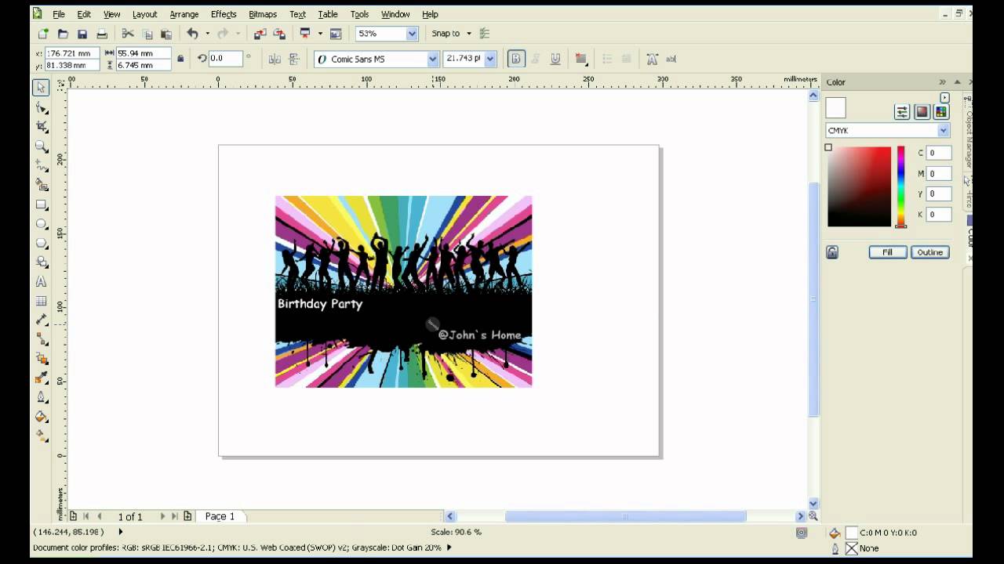Click the Outline button

930,252
